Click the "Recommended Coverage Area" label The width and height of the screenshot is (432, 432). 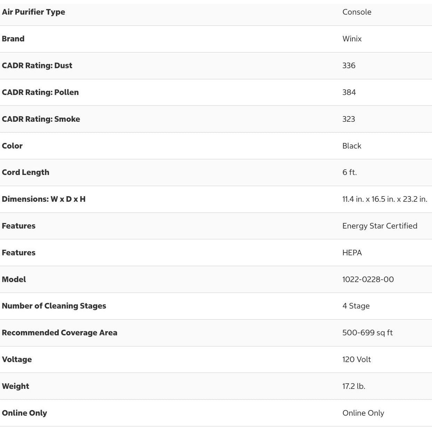(59, 333)
